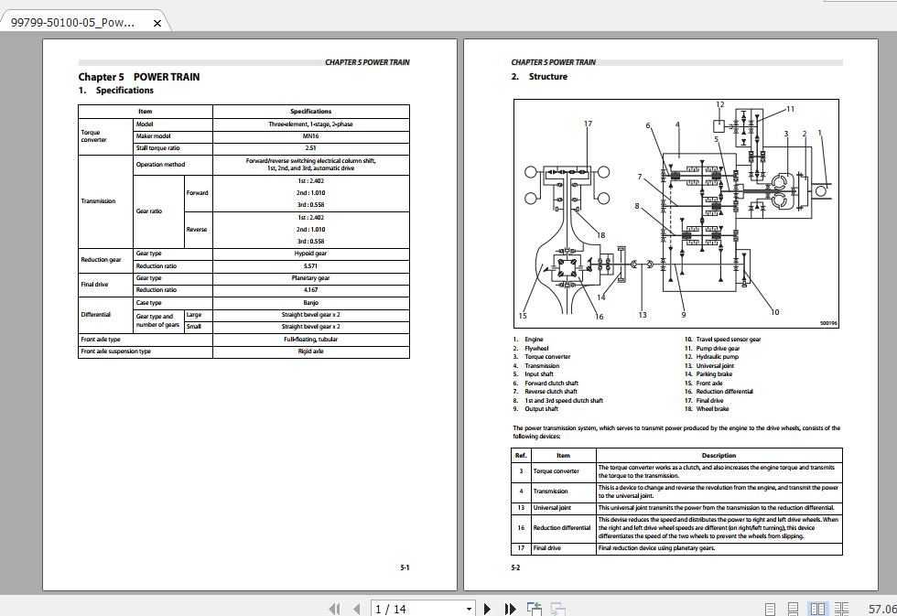897x616 pixels.
Task: Go forward to the next view
Action: tap(558, 607)
